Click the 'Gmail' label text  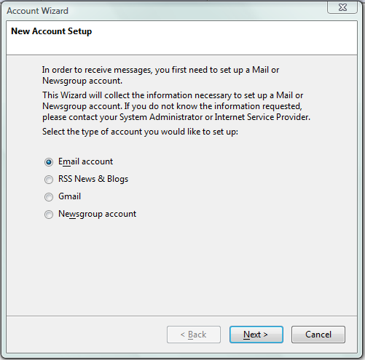[x=69, y=196]
